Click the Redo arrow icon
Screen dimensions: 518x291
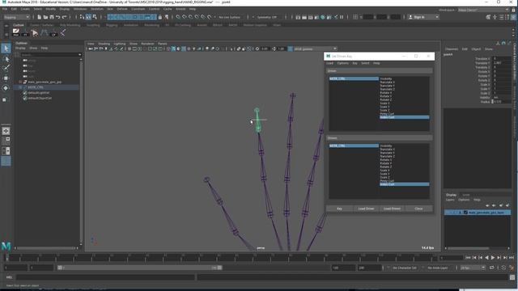click(65, 17)
